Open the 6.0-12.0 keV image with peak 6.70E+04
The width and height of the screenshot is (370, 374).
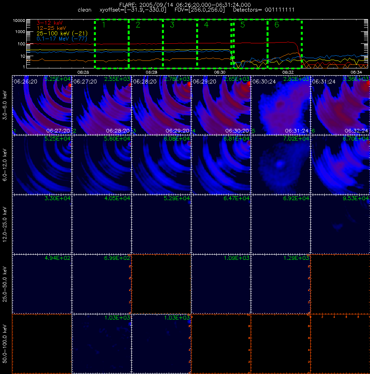pos(341,165)
